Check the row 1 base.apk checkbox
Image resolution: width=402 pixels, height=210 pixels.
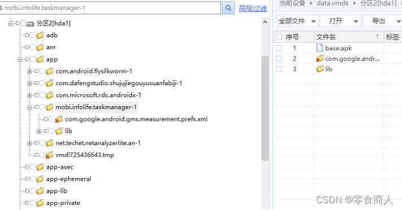(279, 48)
